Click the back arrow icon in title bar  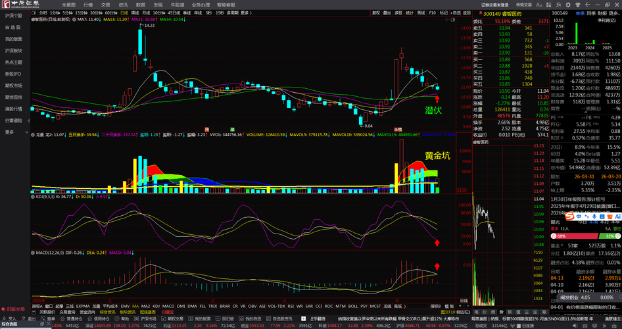[x=588, y=5]
